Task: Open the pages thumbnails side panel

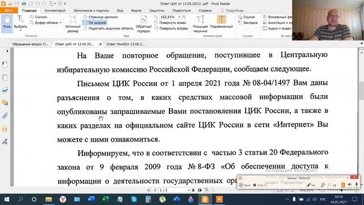Action: [x=5, y=77]
